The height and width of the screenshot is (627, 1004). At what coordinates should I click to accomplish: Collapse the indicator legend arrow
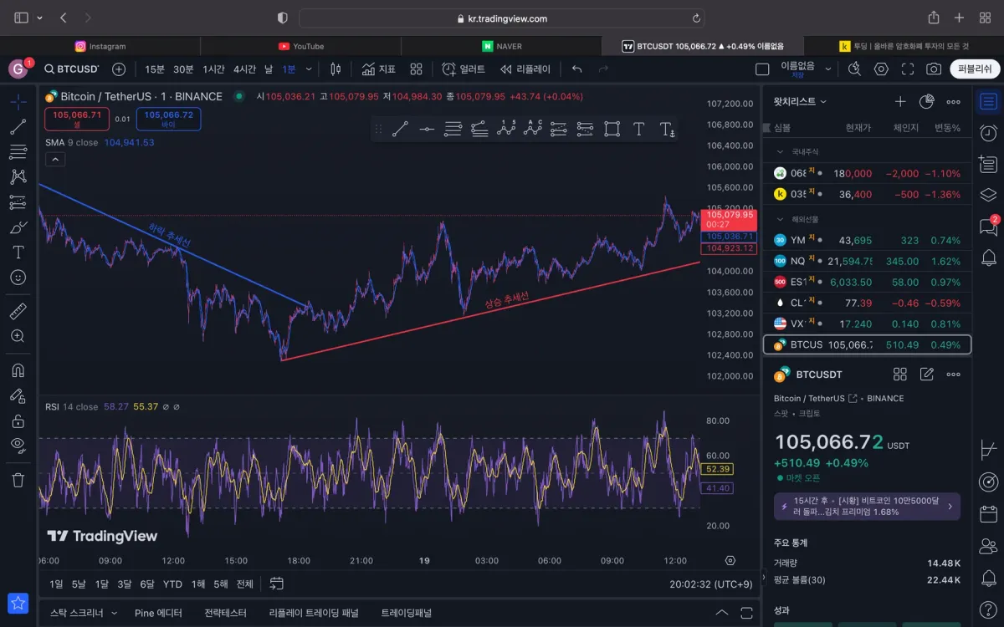coord(54,160)
